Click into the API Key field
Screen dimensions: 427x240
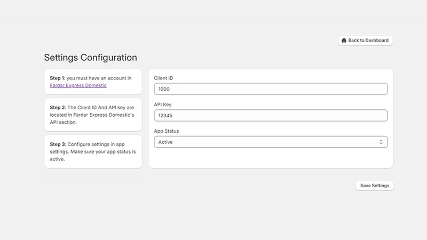point(271,115)
